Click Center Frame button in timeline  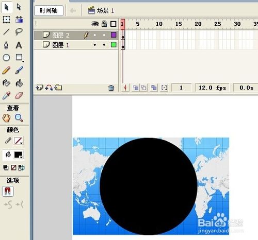(x=125, y=88)
